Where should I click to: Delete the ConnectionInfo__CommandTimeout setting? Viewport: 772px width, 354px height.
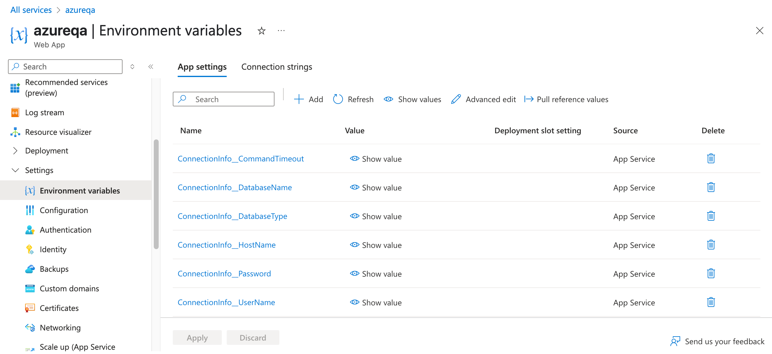pyautogui.click(x=711, y=159)
